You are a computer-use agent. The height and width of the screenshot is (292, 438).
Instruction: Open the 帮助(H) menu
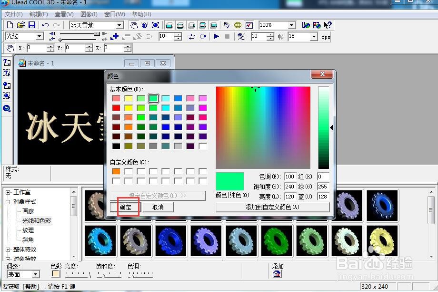[x=141, y=14]
